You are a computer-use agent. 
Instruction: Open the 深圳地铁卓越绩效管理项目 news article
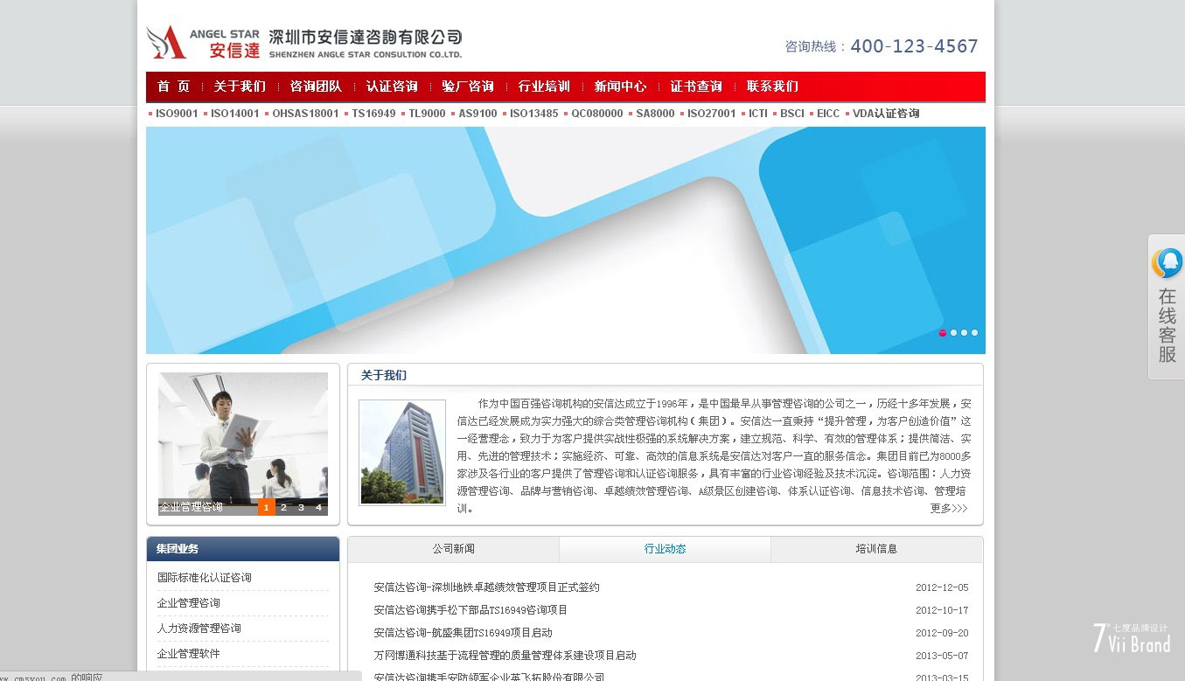pyautogui.click(x=486, y=587)
